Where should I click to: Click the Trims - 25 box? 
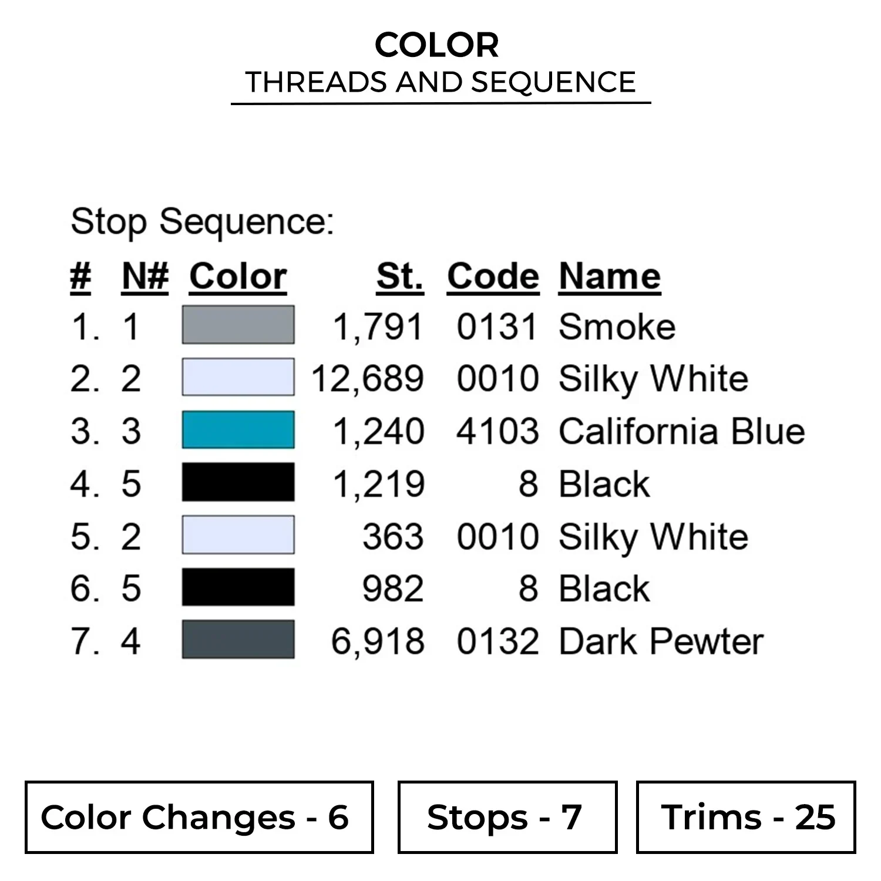746,817
